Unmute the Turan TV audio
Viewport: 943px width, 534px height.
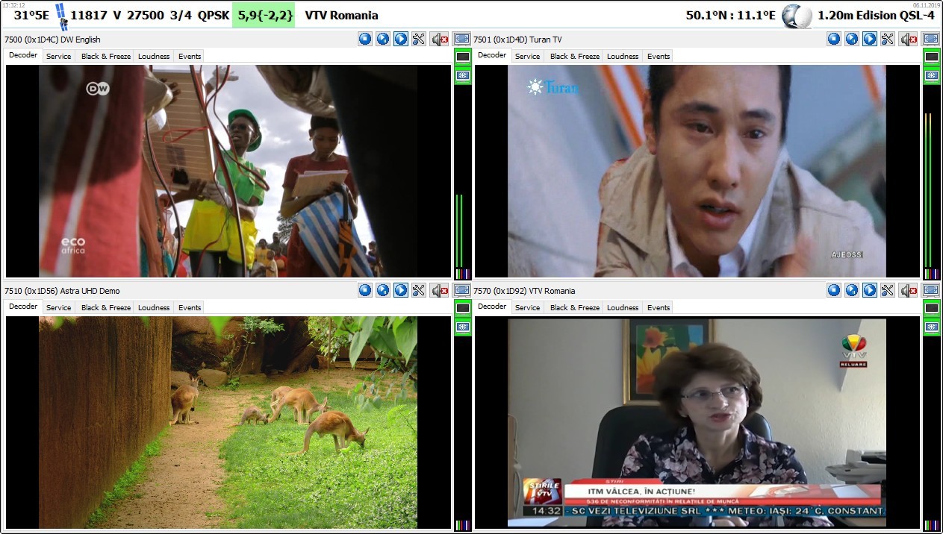pos(908,39)
